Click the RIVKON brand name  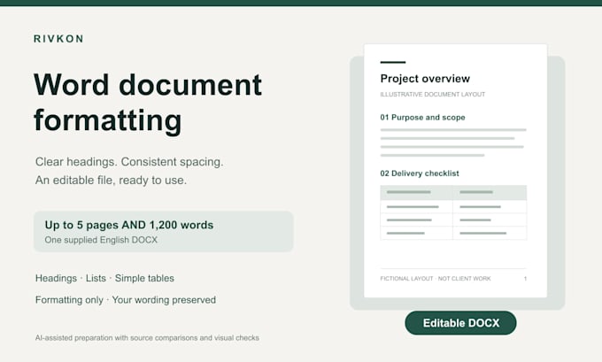[58, 39]
